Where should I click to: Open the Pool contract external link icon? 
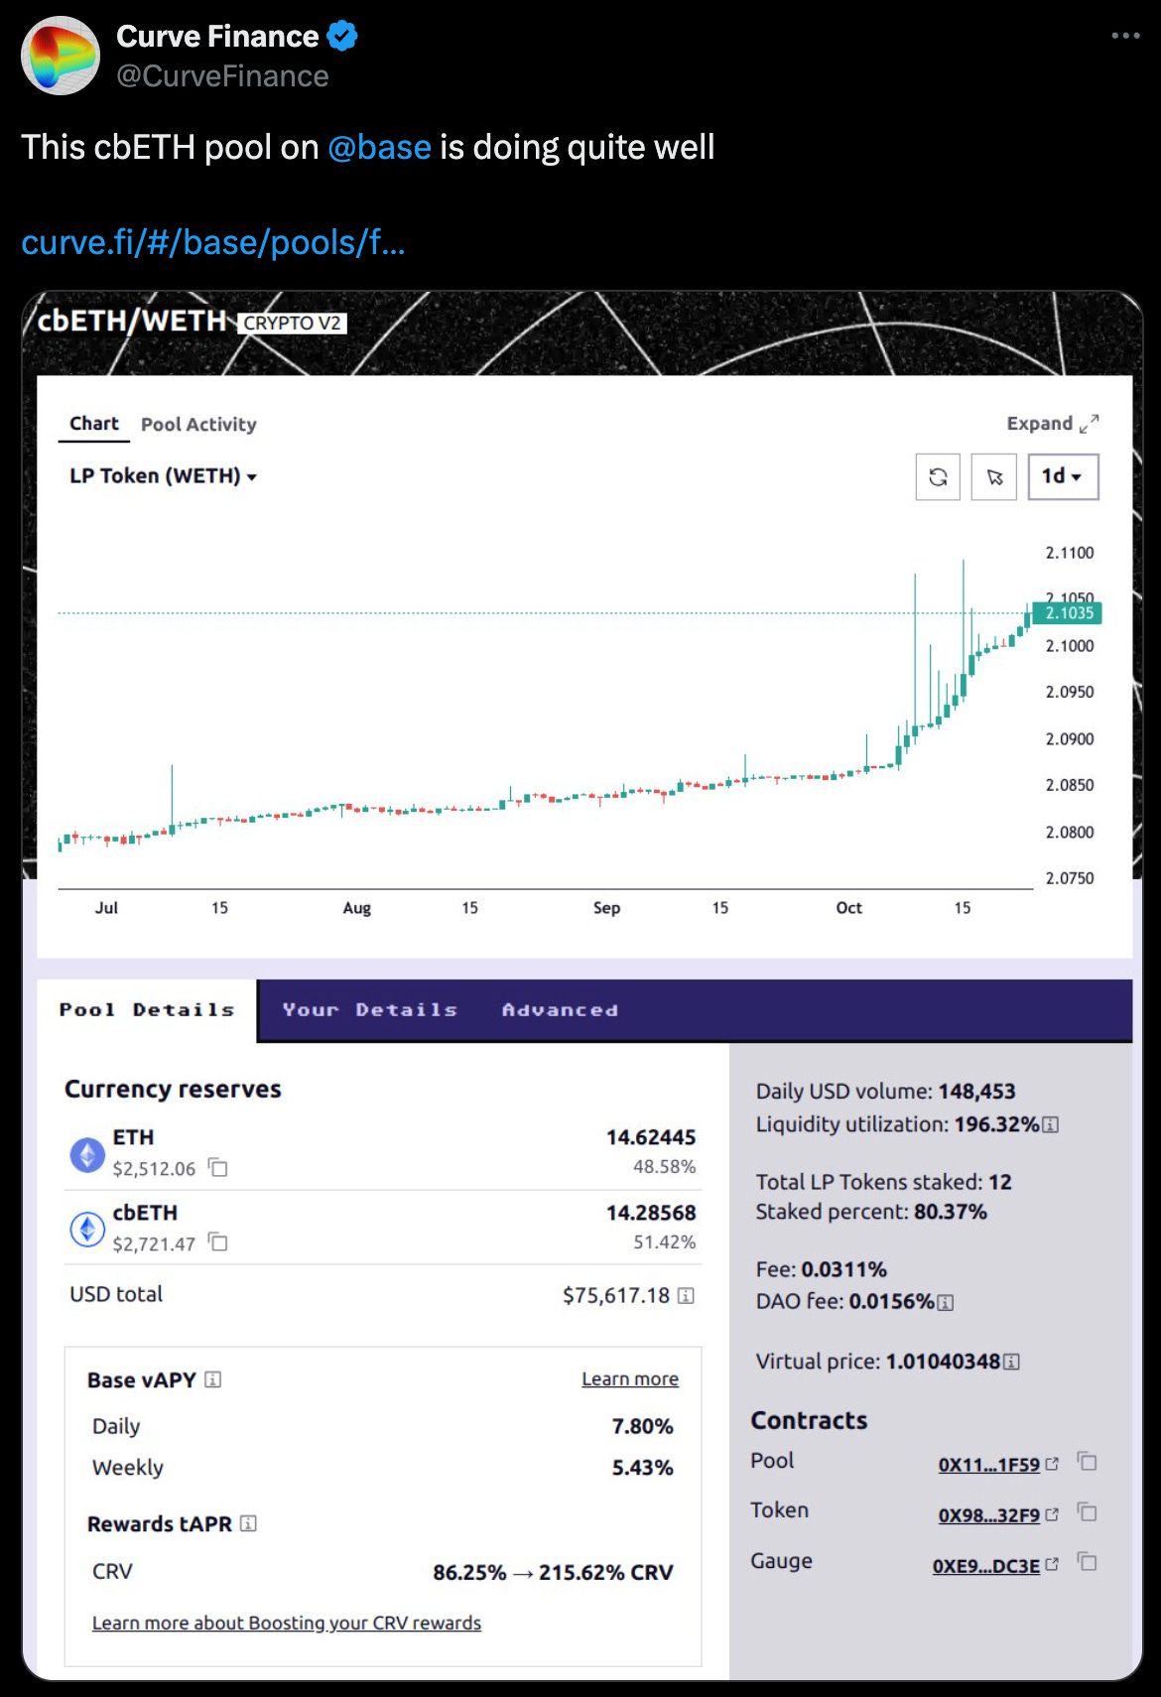pos(1053,1464)
